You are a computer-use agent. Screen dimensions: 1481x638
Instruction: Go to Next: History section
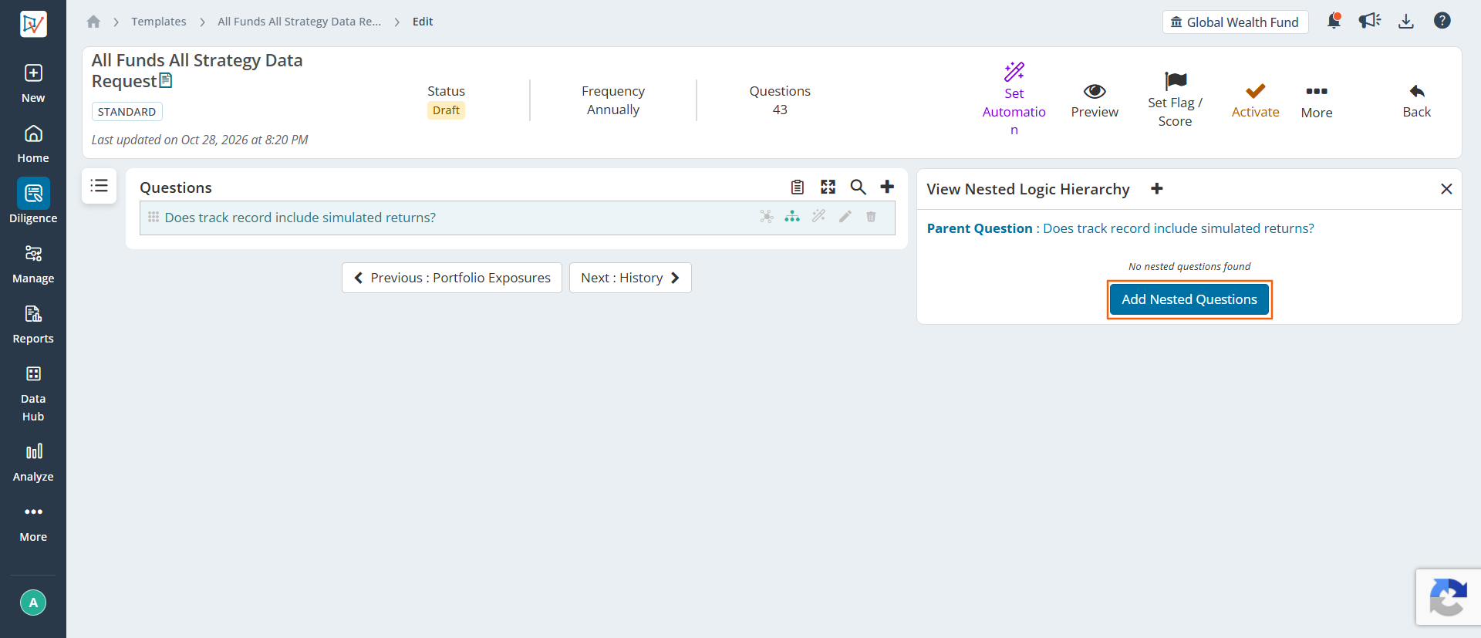point(630,278)
